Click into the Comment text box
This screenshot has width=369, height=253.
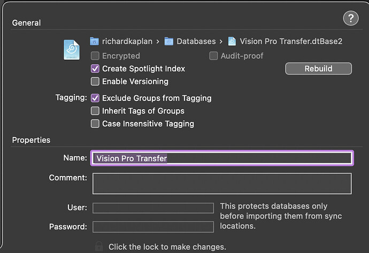coord(221,183)
